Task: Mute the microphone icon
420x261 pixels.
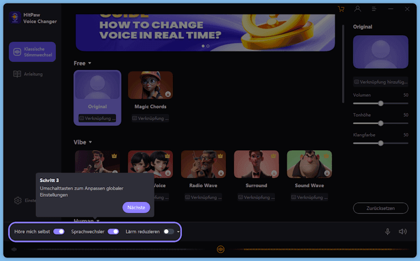Action: coord(388,231)
